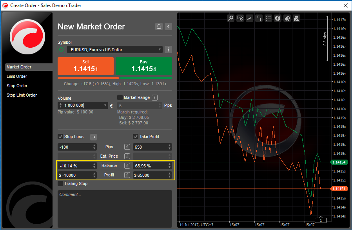Switch to the Stop Order tab

click(x=17, y=86)
